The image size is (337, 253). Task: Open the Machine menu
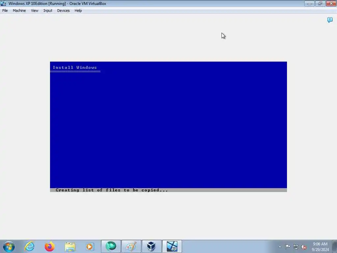19,11
